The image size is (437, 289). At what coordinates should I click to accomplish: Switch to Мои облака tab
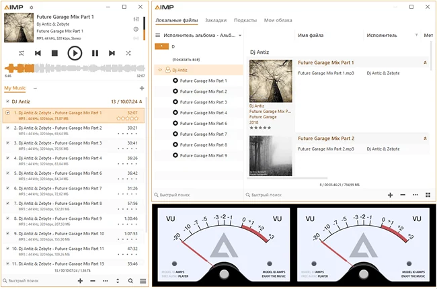(x=278, y=20)
